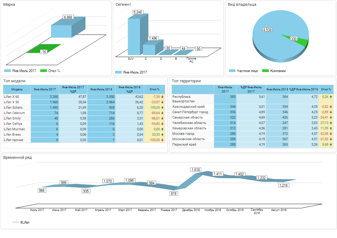Click the Временной ряд panel title
337x238 pixels.
click(18, 158)
